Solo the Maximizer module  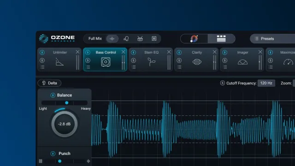271,60
